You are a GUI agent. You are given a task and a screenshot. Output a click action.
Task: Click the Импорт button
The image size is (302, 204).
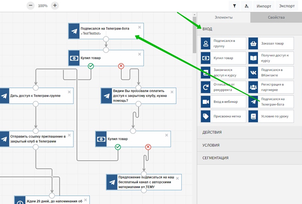pos(264,6)
